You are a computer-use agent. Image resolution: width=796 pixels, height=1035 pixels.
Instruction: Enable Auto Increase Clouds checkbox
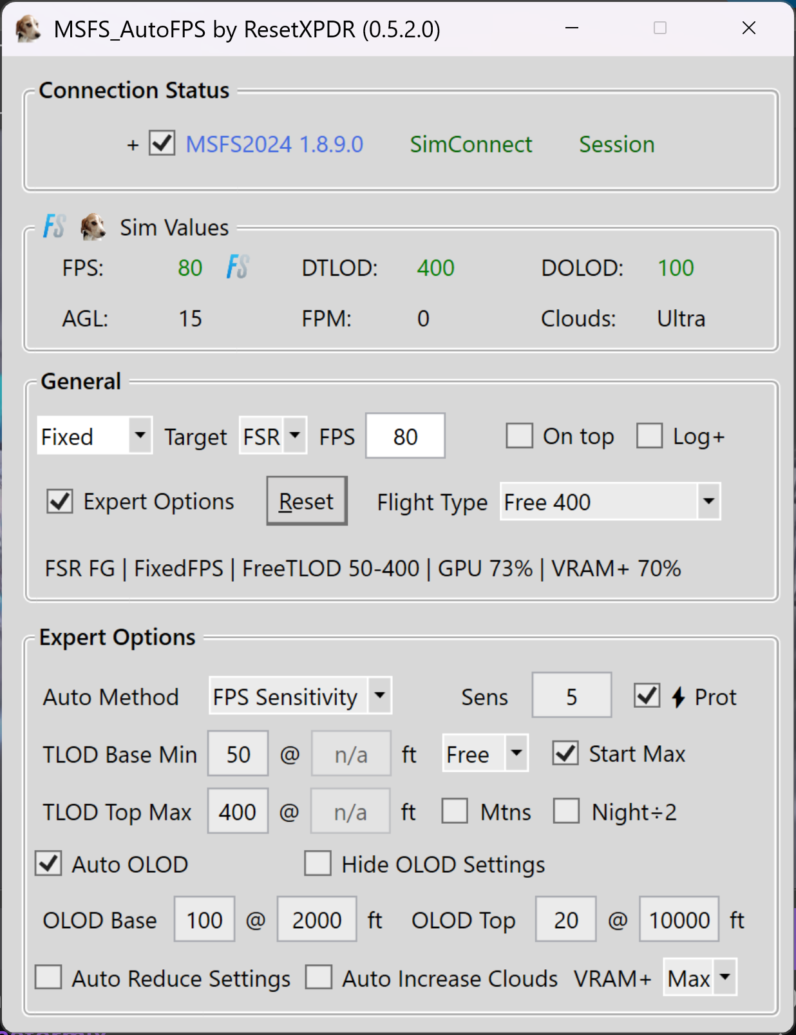319,977
